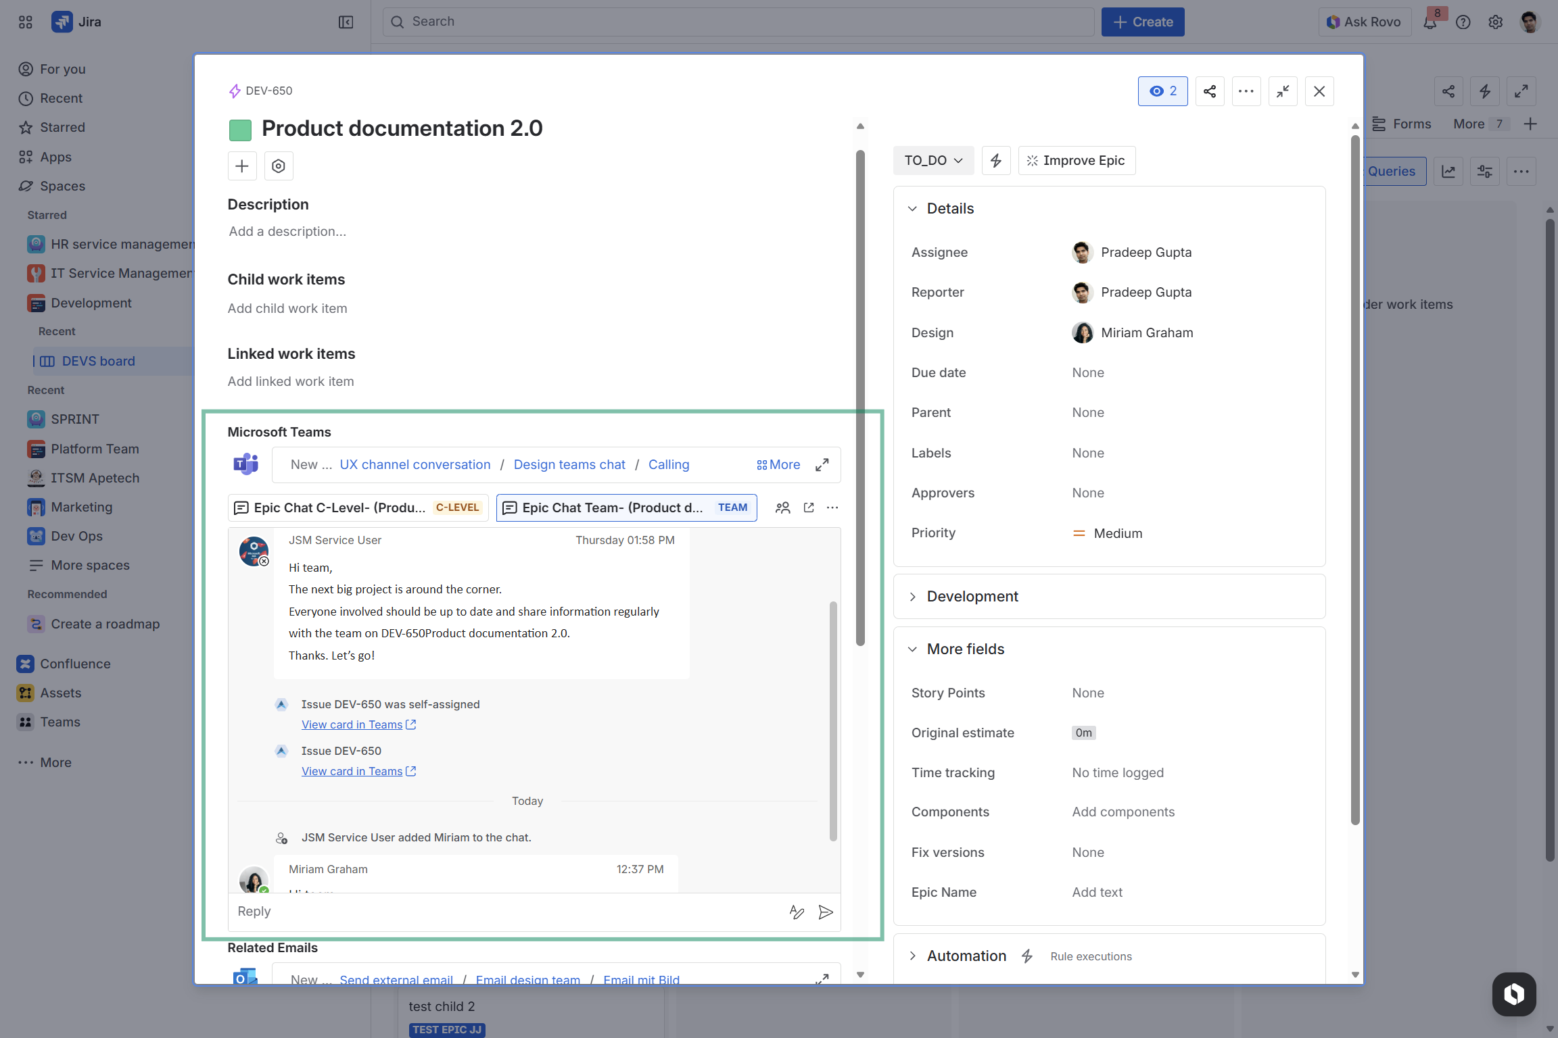Open UX channel conversation link
The width and height of the screenshot is (1558, 1038).
coord(415,465)
